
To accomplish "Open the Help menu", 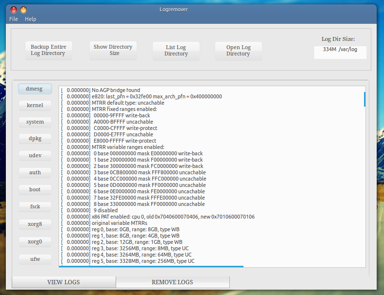I will pyautogui.click(x=30, y=19).
